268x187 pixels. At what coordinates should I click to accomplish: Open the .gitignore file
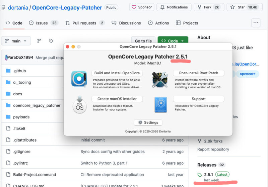(22, 152)
